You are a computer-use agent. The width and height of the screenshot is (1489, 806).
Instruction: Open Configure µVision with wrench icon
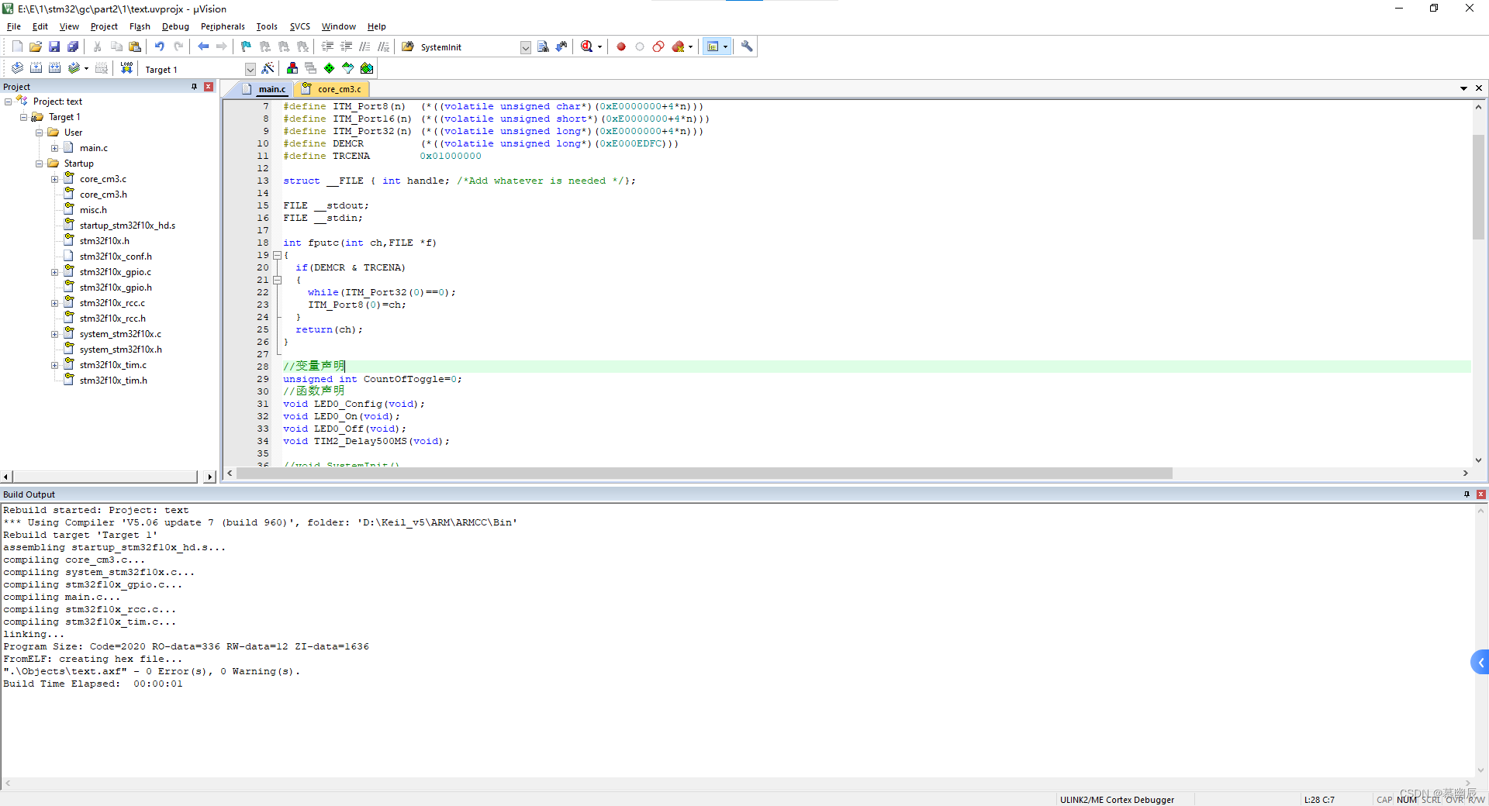click(x=746, y=46)
